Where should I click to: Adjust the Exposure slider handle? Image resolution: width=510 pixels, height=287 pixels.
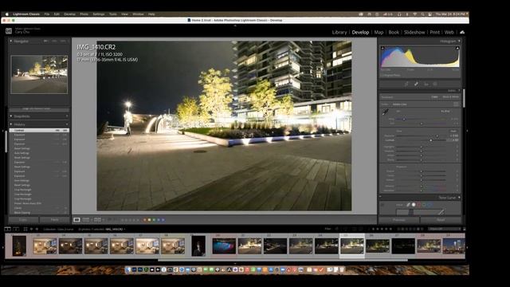(x=437, y=136)
